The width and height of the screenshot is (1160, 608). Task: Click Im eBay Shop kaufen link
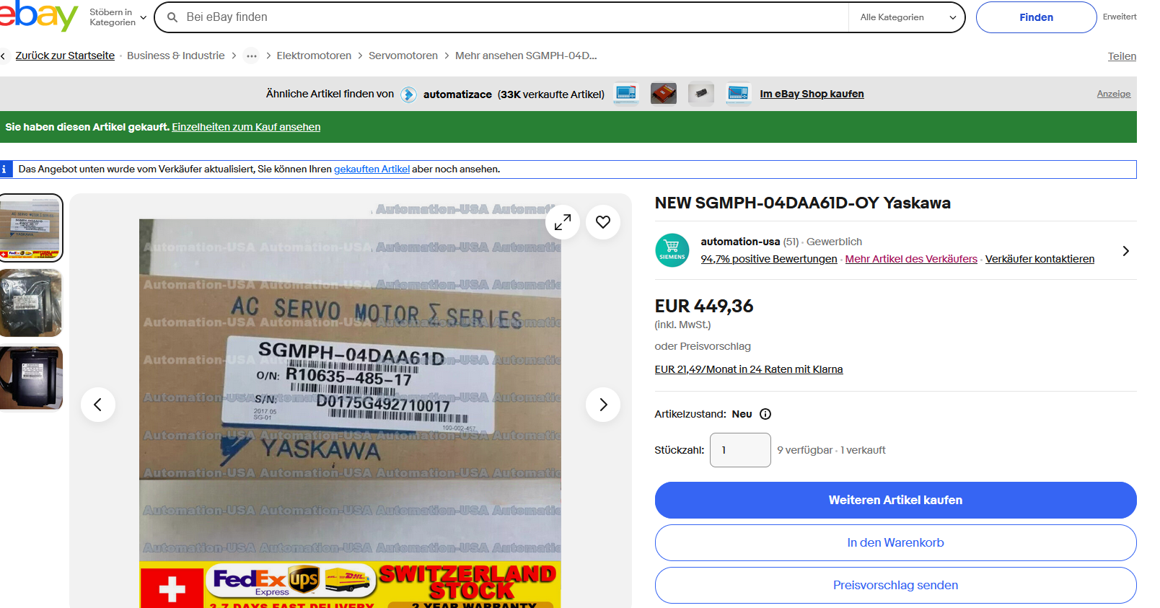(x=812, y=94)
